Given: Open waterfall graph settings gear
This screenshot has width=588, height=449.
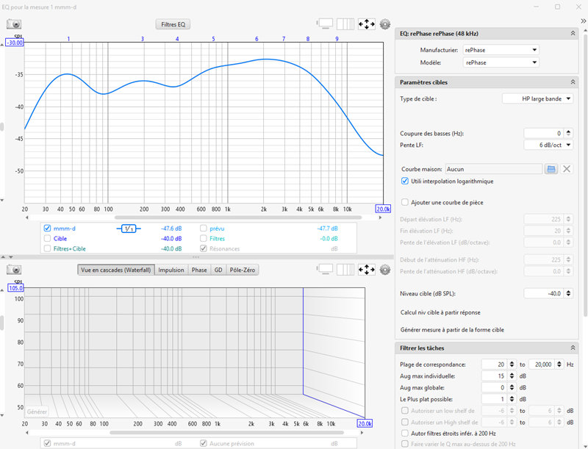Looking at the screenshot, I should 385,270.
